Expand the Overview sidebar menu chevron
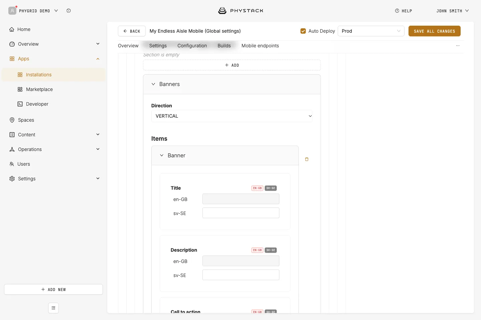The height and width of the screenshot is (320, 481). tap(98, 44)
